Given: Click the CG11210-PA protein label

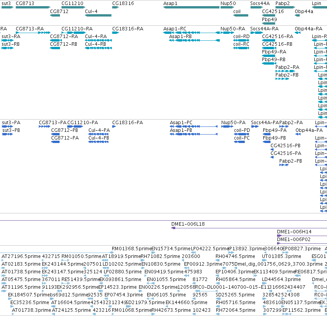Looking at the screenshot, I should (83, 122).
